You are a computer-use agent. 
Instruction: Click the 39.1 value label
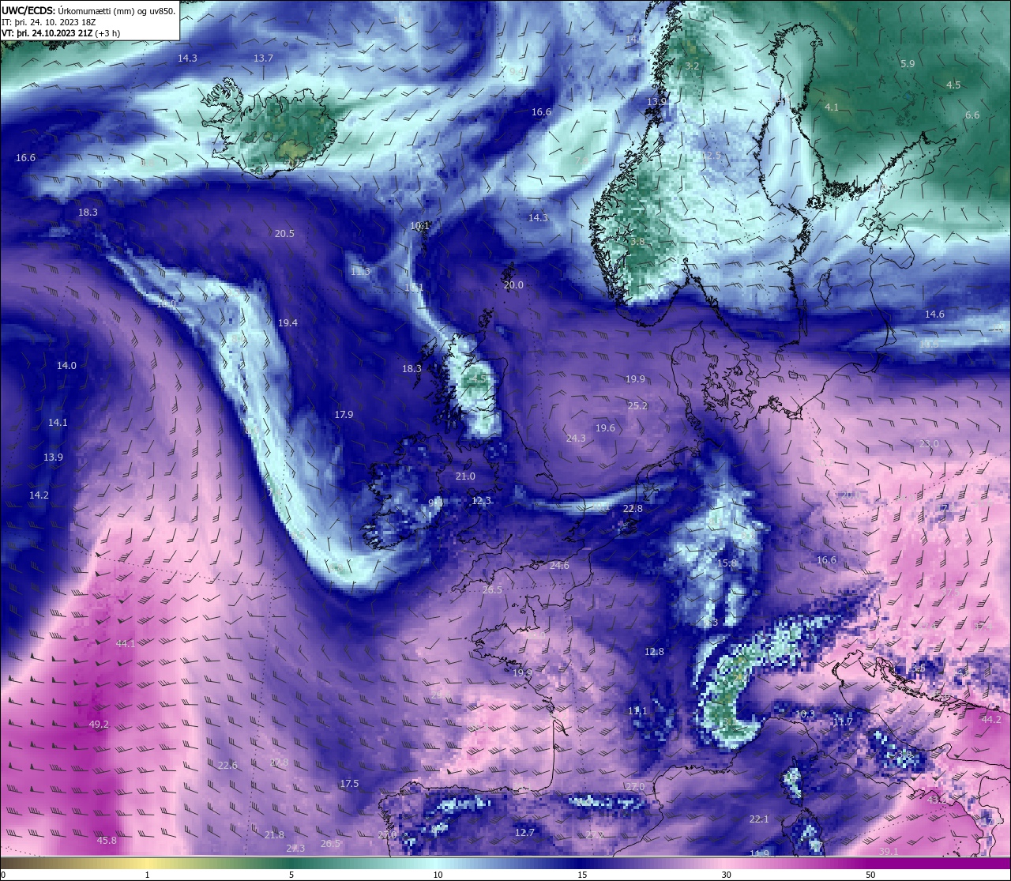[x=889, y=852]
